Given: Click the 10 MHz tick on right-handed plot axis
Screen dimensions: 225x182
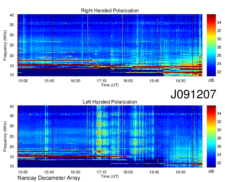Looking at the screenshot, I should (12, 75).
